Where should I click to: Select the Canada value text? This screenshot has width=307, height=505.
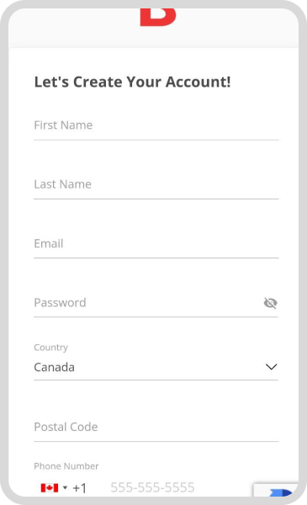(x=55, y=367)
